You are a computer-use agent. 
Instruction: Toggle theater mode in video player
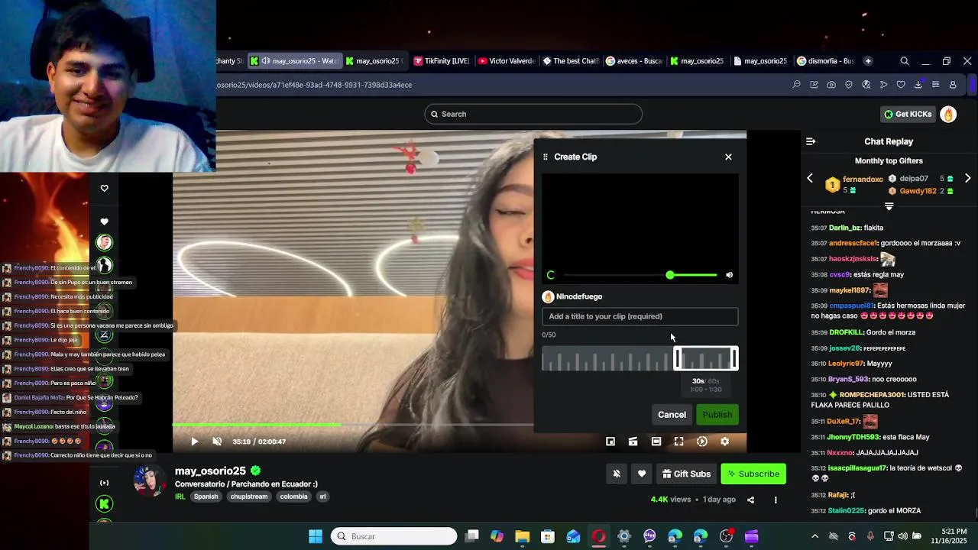(x=656, y=442)
